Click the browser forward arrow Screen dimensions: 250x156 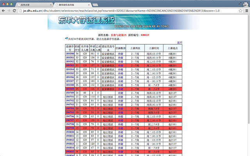[x=9, y=11]
